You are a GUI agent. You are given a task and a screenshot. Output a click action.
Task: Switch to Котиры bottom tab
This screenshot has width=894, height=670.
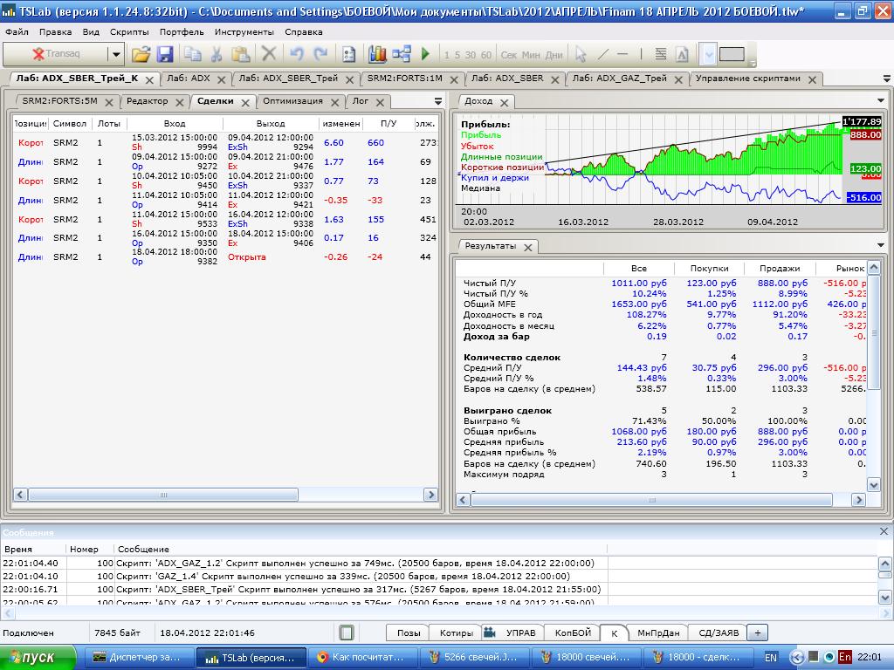coord(456,633)
